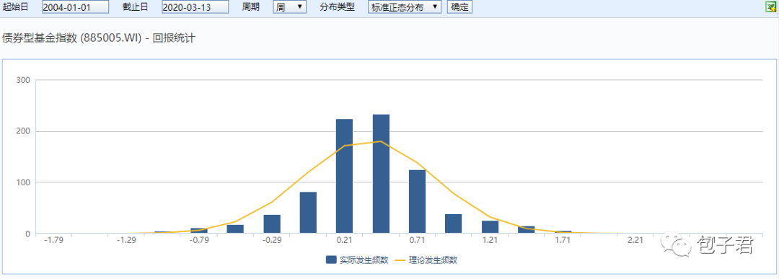Click the 截止日 date field 2020-03-13
Viewport: 779px width, 279px height.
tap(195, 7)
